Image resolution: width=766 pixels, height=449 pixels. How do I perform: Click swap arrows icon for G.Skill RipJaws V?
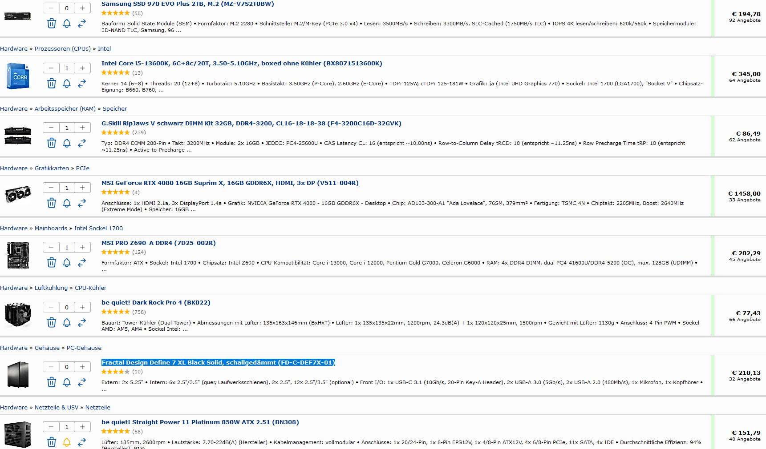pos(82,143)
